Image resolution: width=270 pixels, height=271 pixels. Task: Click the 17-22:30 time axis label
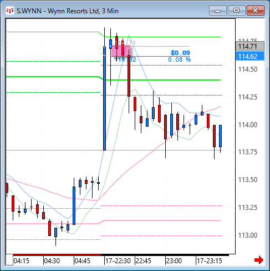[118, 261]
